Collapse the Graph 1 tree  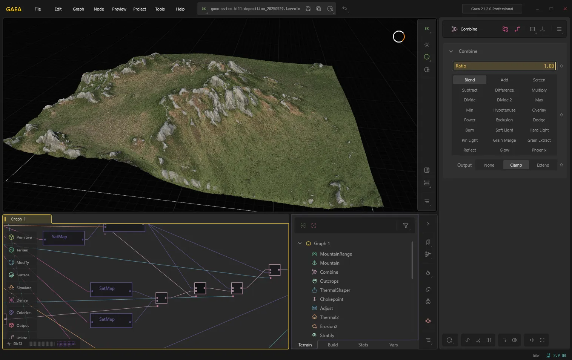[300, 244]
